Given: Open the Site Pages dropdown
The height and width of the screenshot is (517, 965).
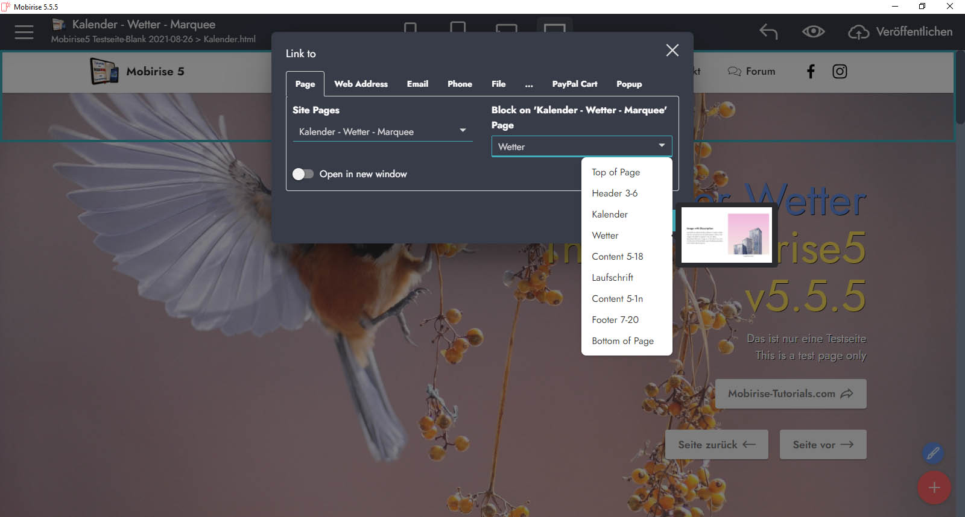Looking at the screenshot, I should (382, 132).
